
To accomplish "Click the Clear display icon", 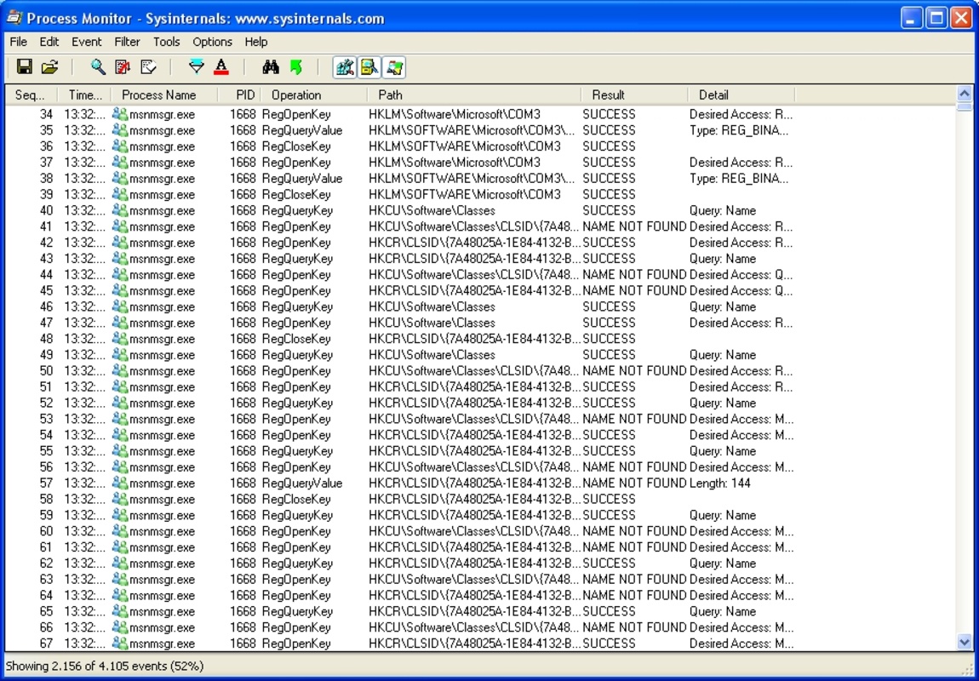I will coord(148,67).
